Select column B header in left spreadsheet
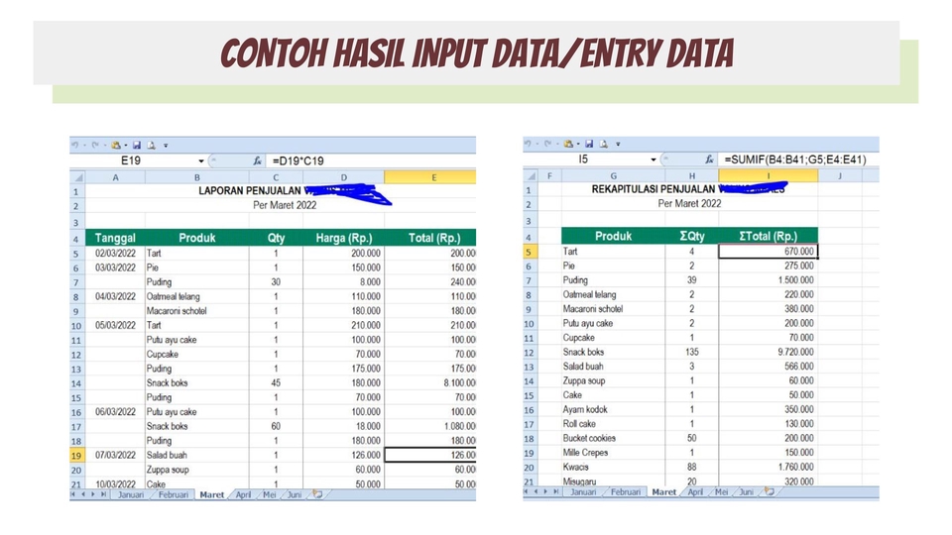Screen dimensions: 952x535 pyautogui.click(x=196, y=177)
